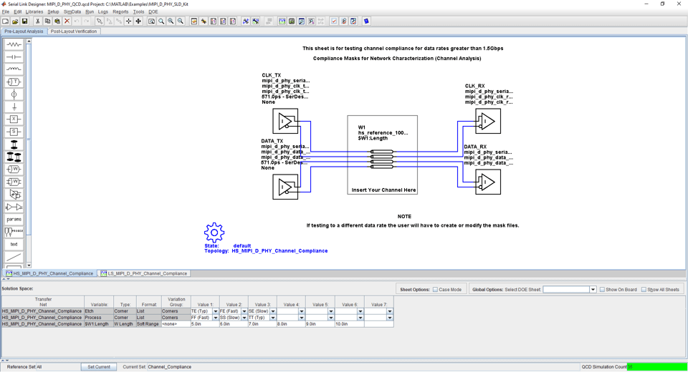Click the Save icon in the toolbar
Screen dimensions: 688x372
coord(24,21)
